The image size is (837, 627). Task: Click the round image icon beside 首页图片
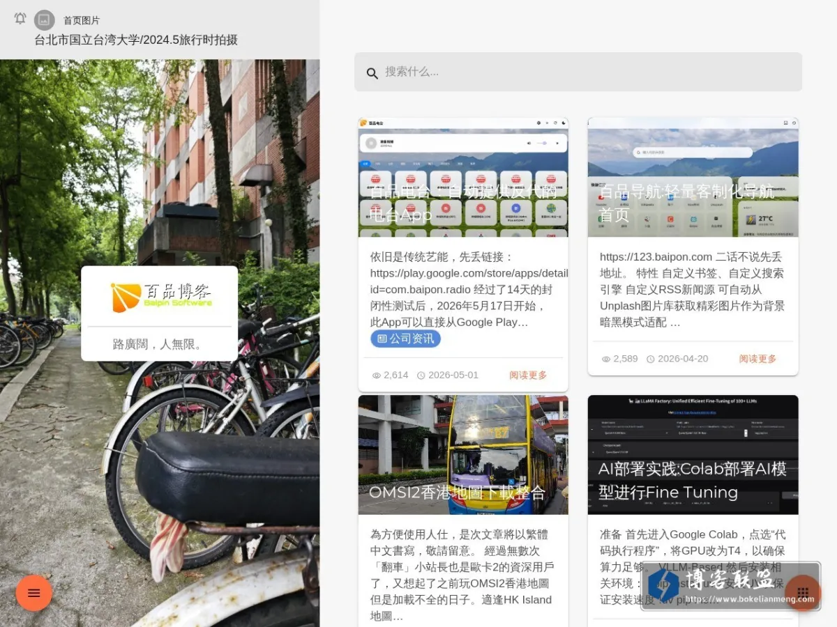click(x=44, y=20)
